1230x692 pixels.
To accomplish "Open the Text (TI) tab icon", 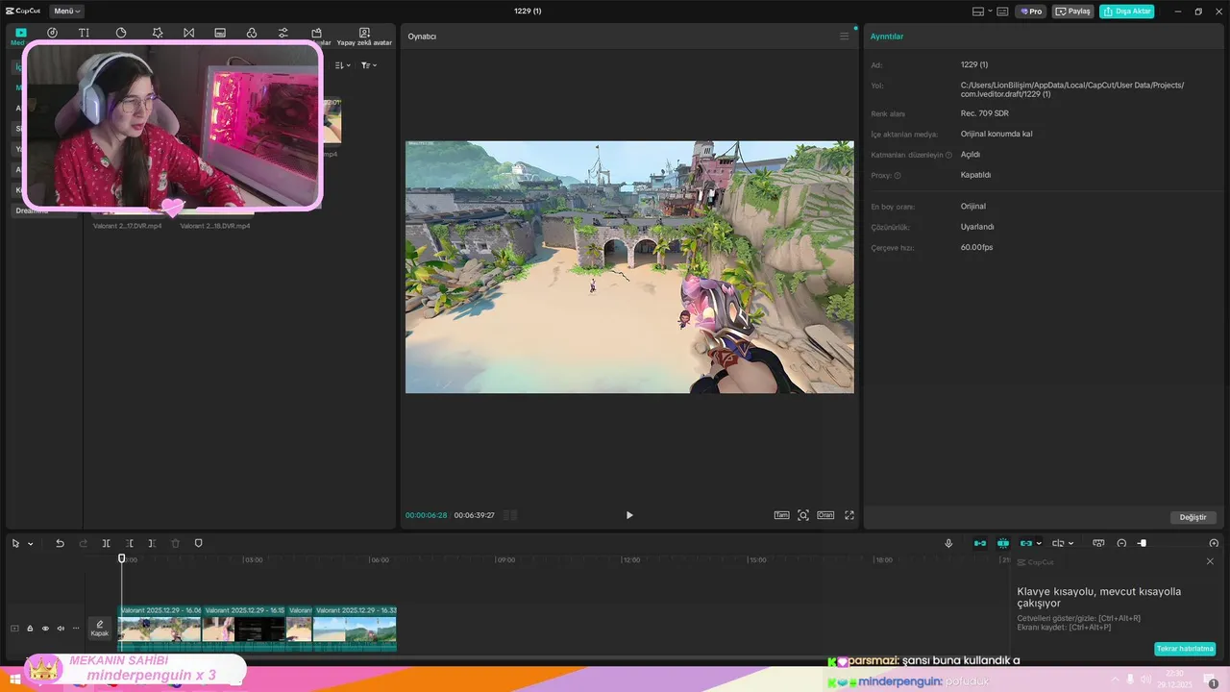I will pyautogui.click(x=84, y=33).
